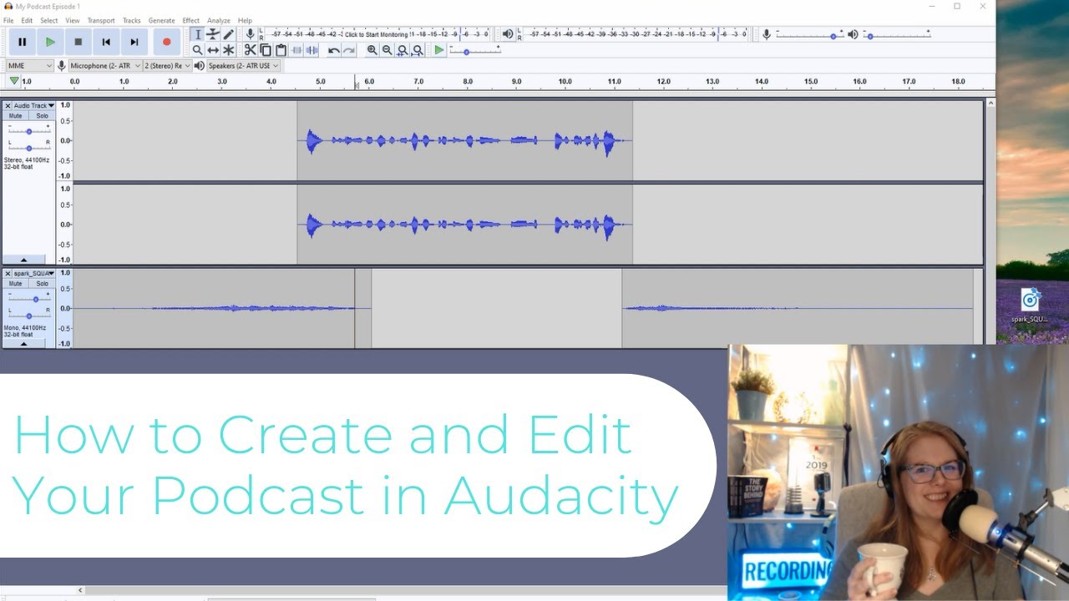
Task: Click the Redo arrow icon
Action: (349, 50)
